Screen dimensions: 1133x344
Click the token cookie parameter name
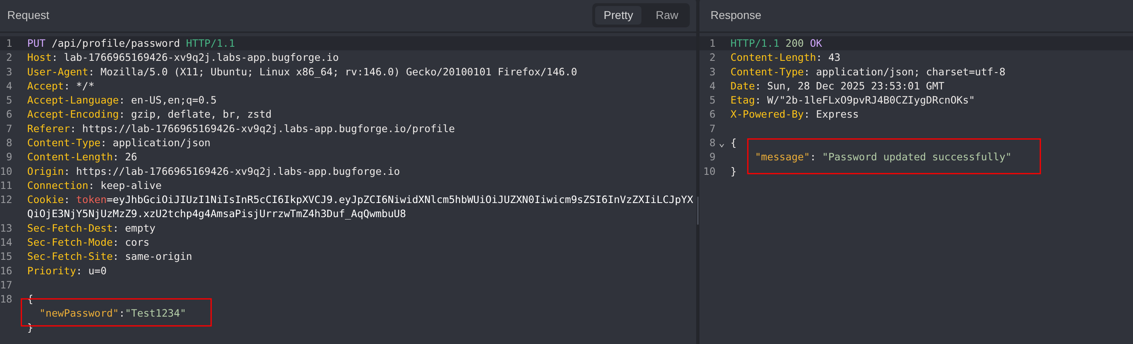(x=91, y=200)
